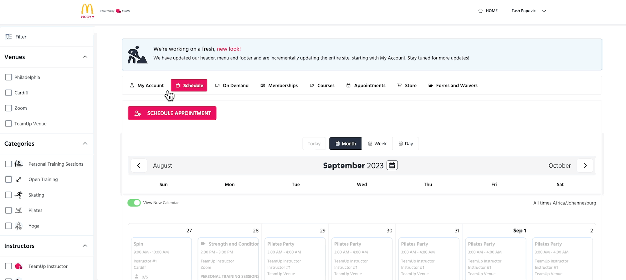Click the Home house icon

[x=480, y=11]
